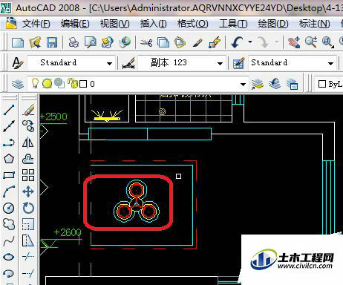Expand the layer list dropdown arrow
Screen dimensions: 343x285
click(x=243, y=85)
